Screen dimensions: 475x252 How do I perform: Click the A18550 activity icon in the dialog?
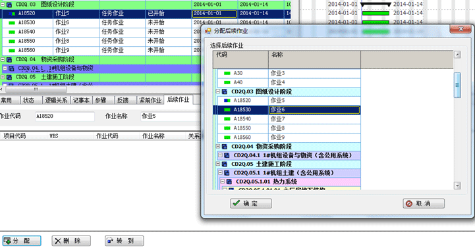227,128
